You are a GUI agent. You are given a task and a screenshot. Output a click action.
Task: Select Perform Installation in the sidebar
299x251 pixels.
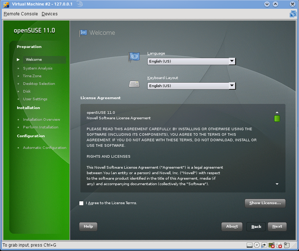click(41, 127)
